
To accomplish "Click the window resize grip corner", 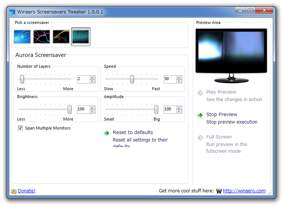I will coord(270,193).
